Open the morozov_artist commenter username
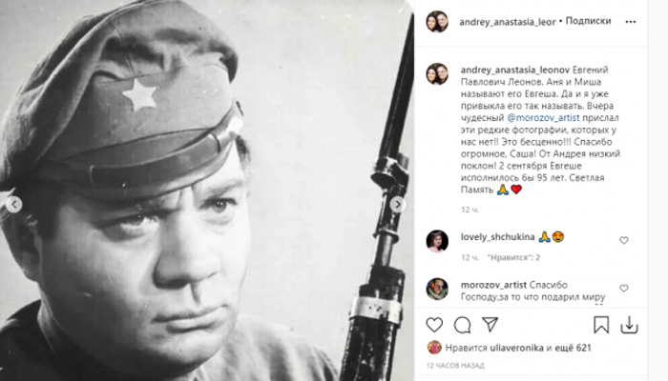 tap(493, 285)
